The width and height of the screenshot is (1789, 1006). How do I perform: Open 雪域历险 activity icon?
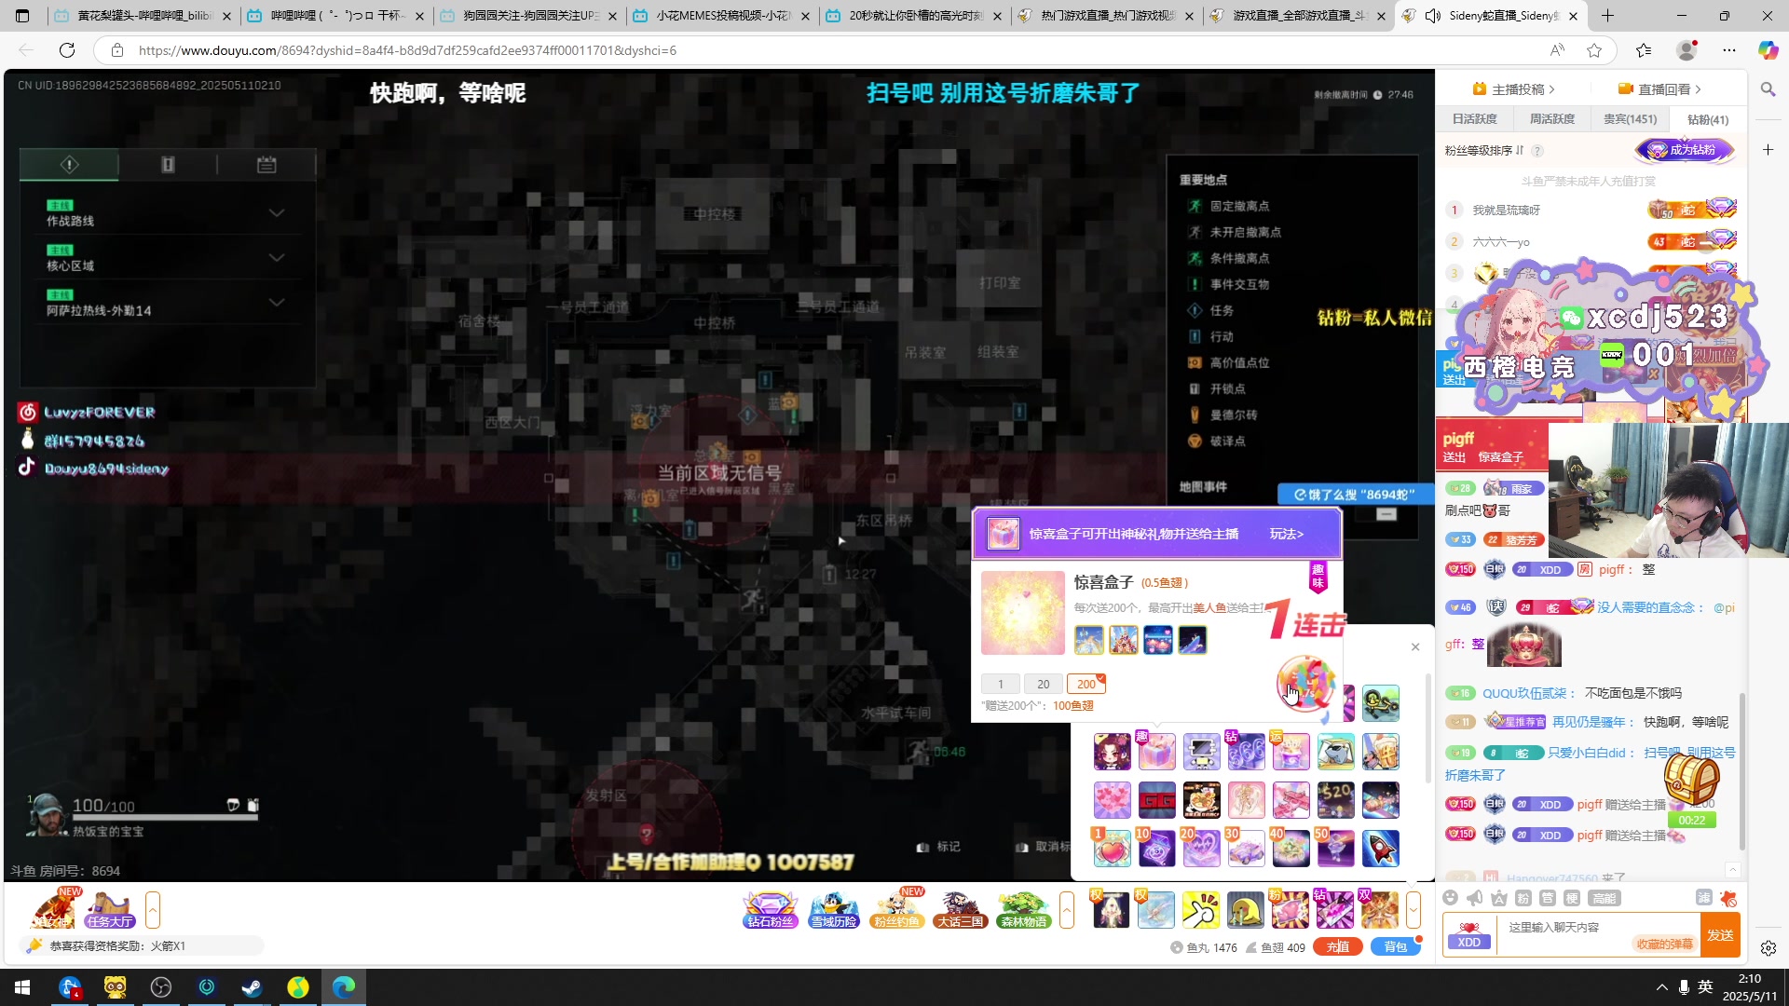click(x=833, y=910)
